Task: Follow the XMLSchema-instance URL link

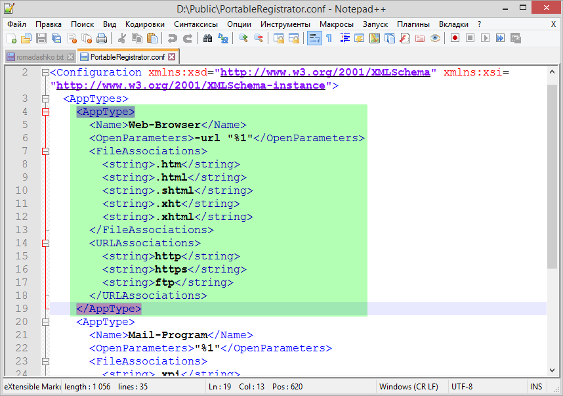Action: (191, 85)
